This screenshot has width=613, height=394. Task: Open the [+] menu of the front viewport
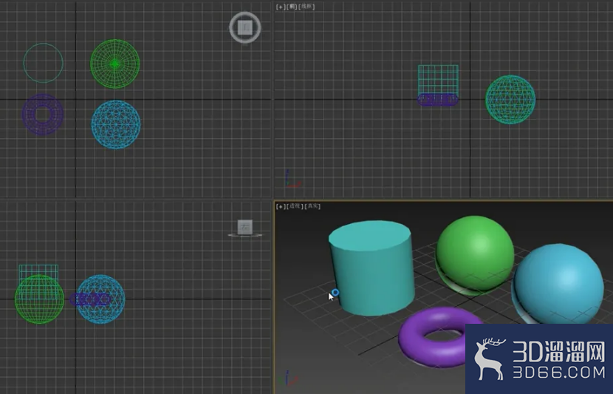click(x=280, y=7)
